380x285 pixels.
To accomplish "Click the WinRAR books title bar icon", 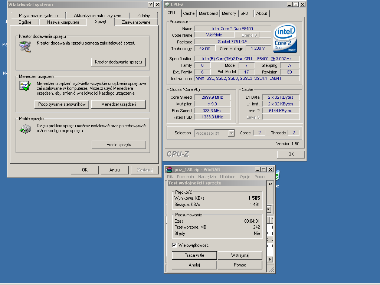I will [169, 169].
